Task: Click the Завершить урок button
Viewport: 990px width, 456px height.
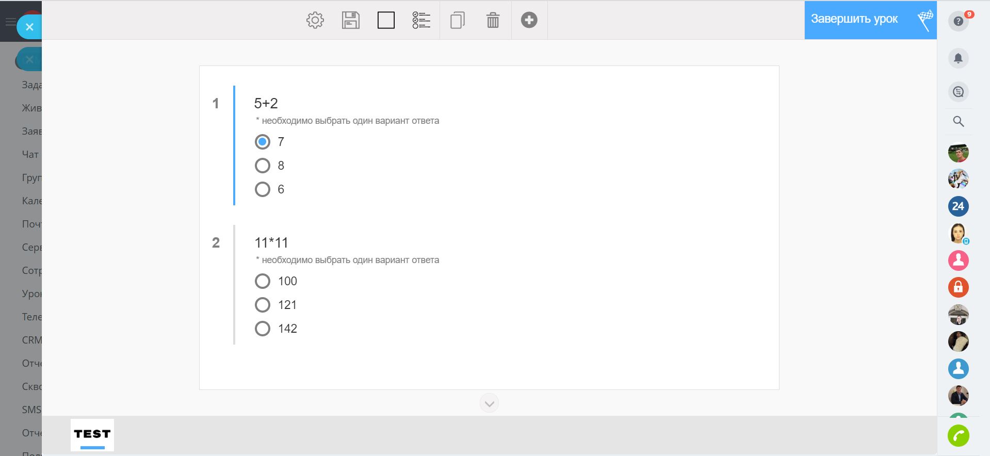Action: coord(870,20)
